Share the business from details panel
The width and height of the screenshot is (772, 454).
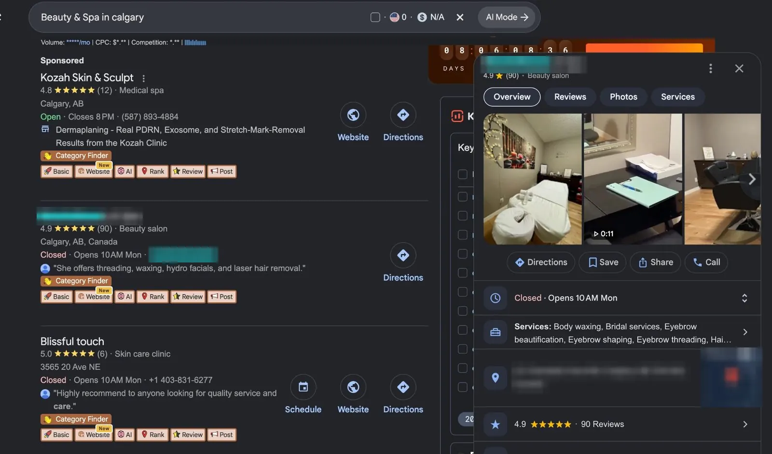tap(655, 262)
